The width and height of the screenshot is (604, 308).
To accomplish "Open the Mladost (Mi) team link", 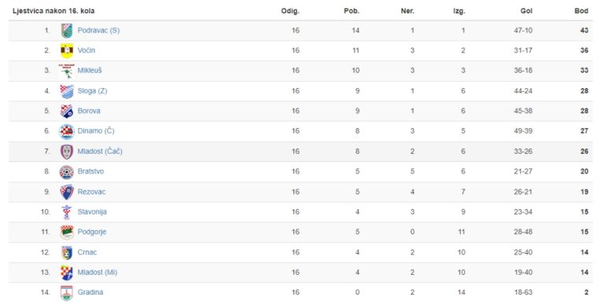I will coord(97,272).
